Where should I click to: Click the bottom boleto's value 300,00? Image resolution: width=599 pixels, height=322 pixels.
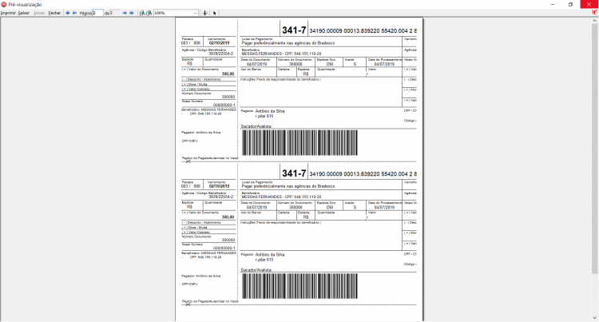(x=228, y=217)
